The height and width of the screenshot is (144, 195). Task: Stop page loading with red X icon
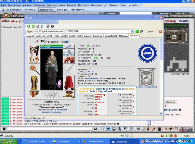click(x=37, y=26)
